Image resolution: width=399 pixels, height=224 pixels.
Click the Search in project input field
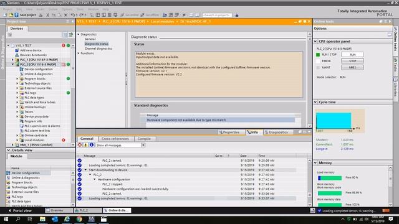point(217,15)
